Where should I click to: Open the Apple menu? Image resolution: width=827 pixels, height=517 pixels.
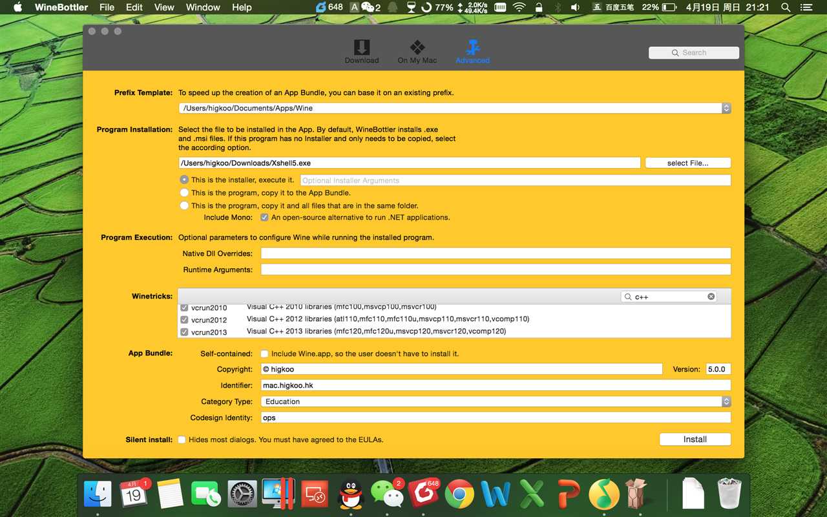click(17, 7)
